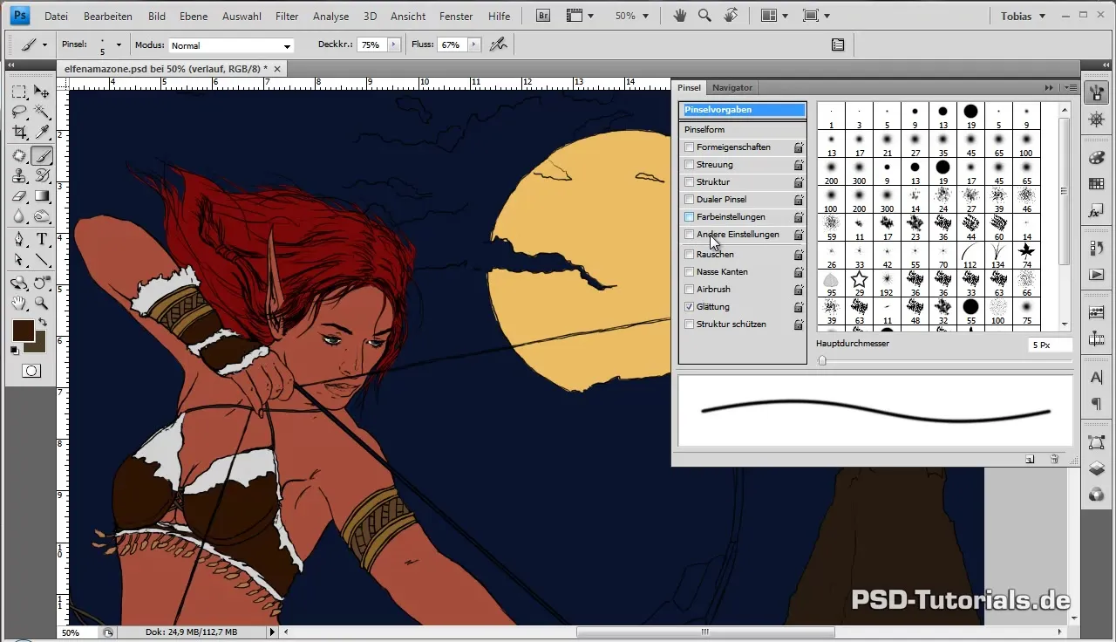The height and width of the screenshot is (642, 1116).
Task: Select the Eraser tool
Action: [x=19, y=197]
